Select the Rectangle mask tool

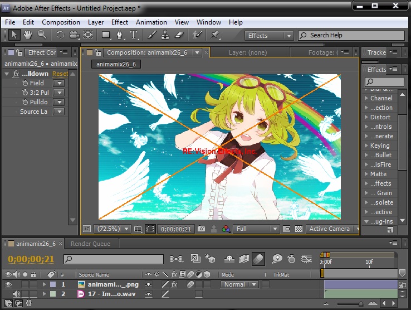pos(106,35)
